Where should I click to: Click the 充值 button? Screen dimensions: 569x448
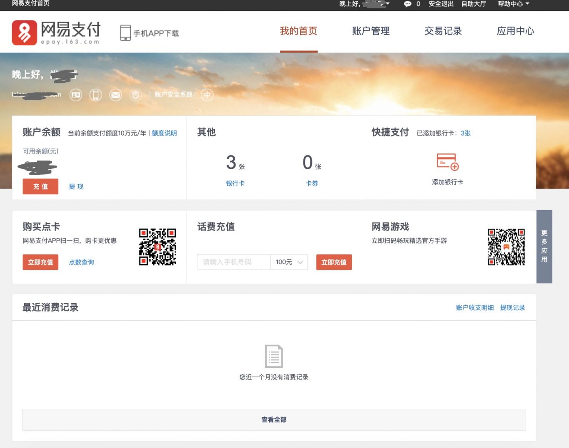tap(40, 186)
